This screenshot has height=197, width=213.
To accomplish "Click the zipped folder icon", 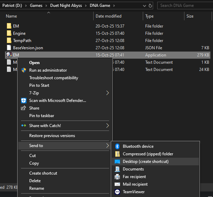I will point(117,154).
